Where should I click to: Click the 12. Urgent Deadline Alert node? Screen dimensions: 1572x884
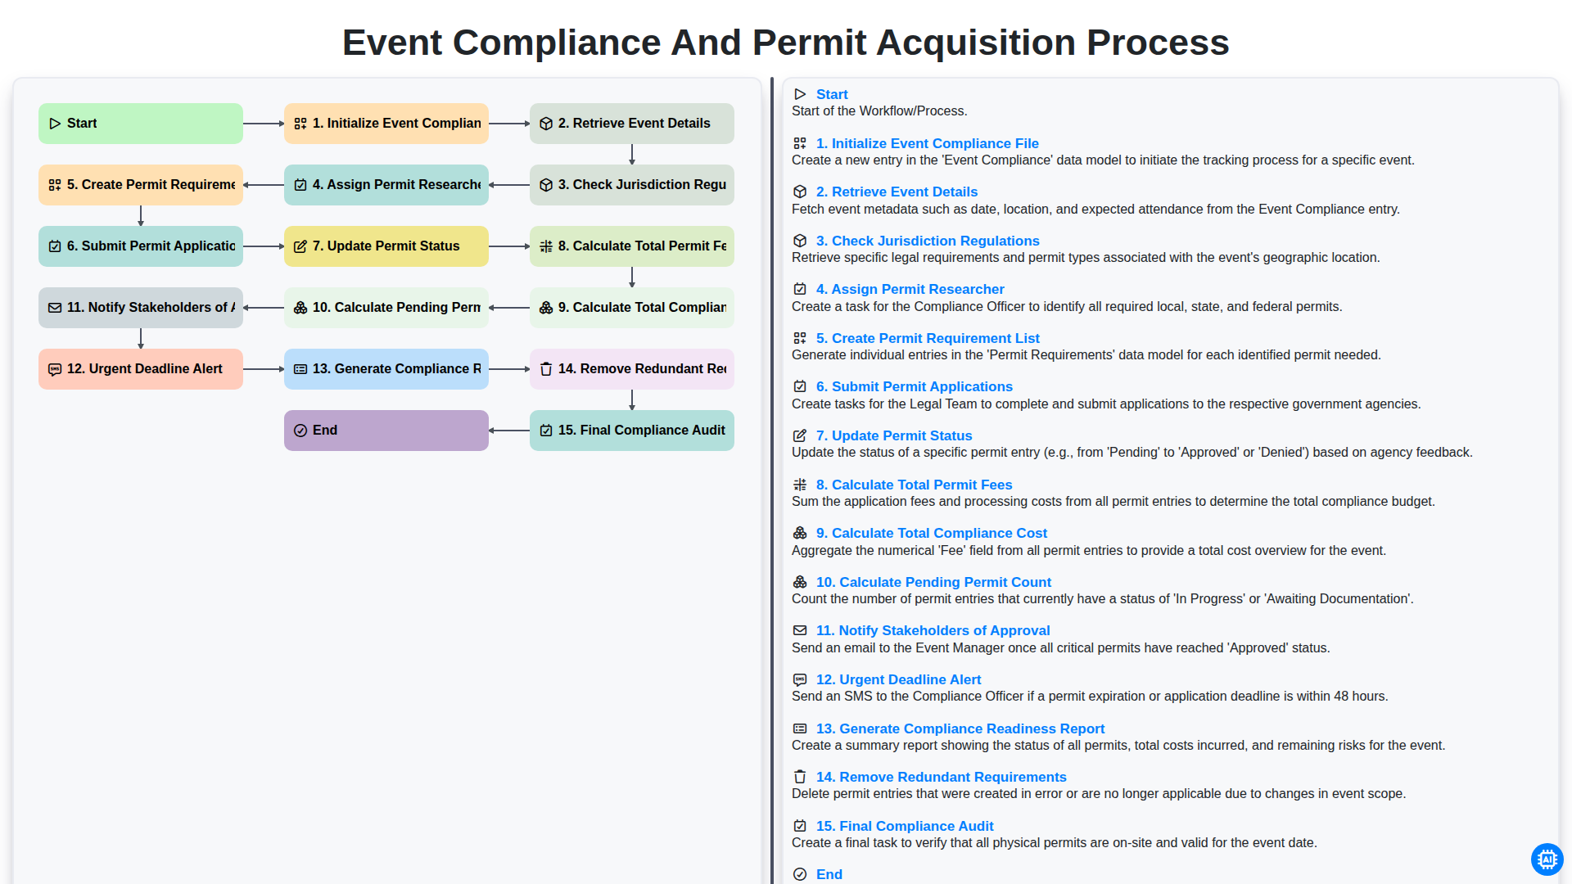point(141,369)
